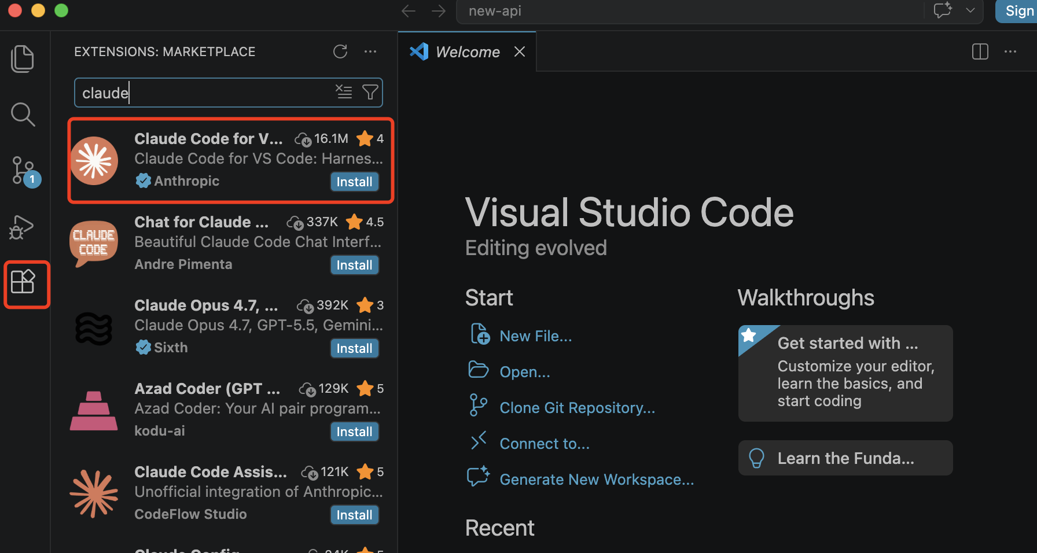
Task: Split the editor to the right
Action: (980, 51)
